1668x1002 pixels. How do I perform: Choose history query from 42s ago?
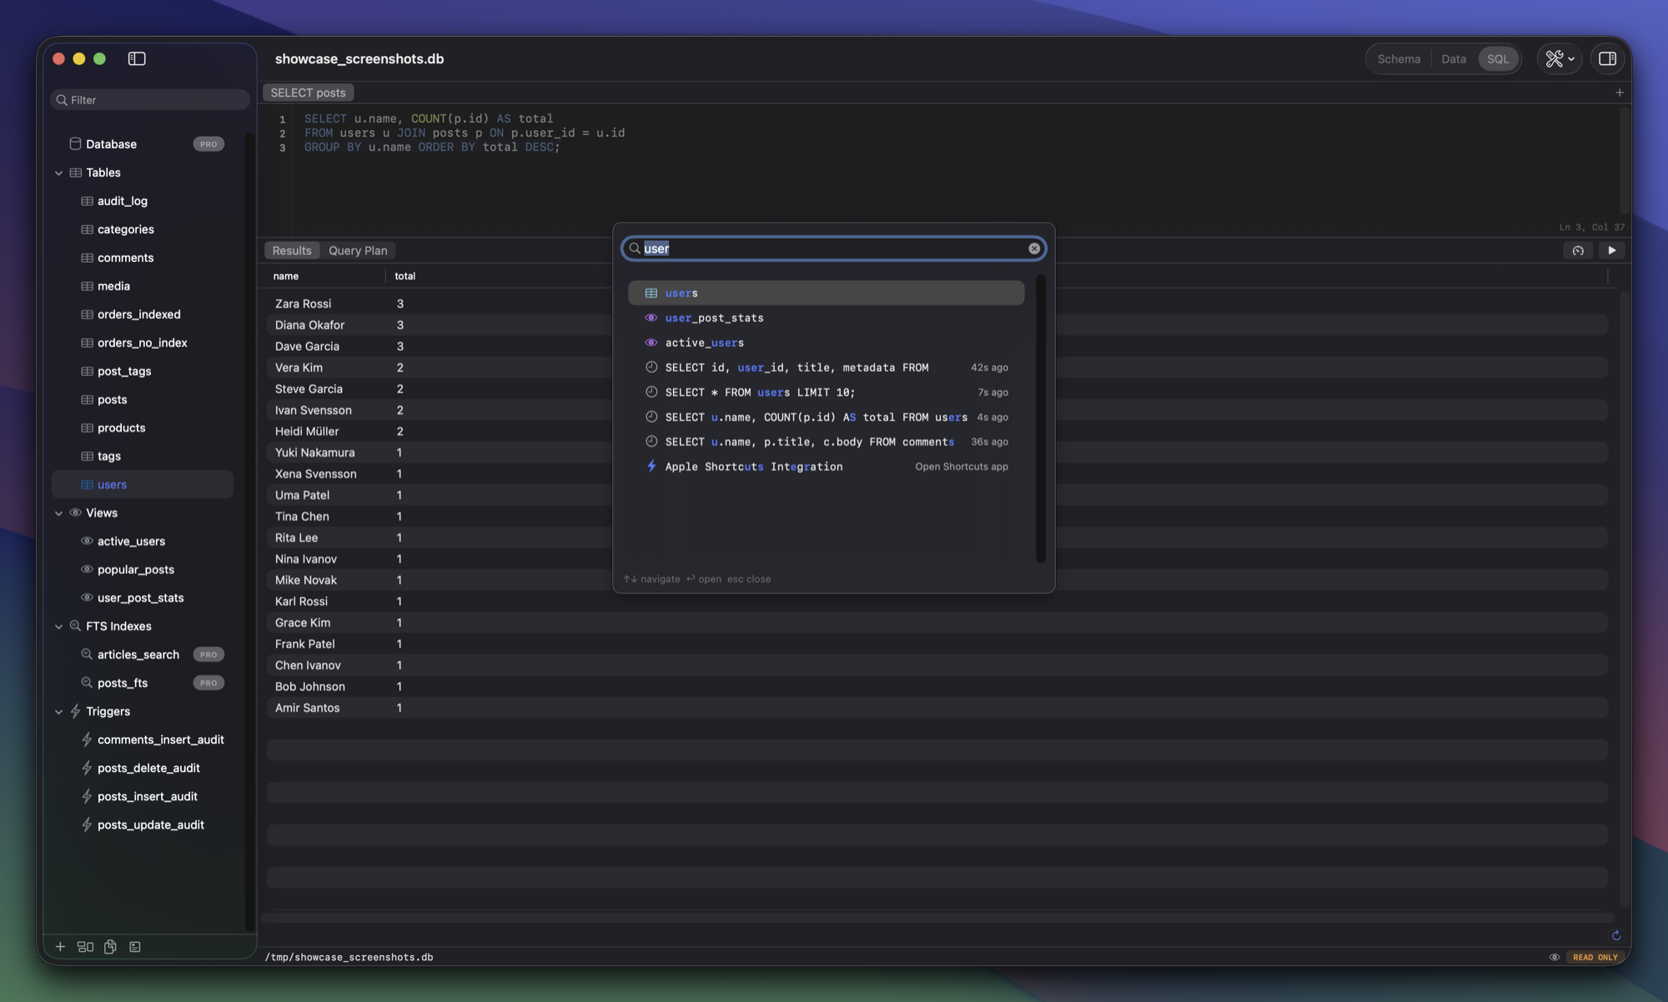[826, 368]
